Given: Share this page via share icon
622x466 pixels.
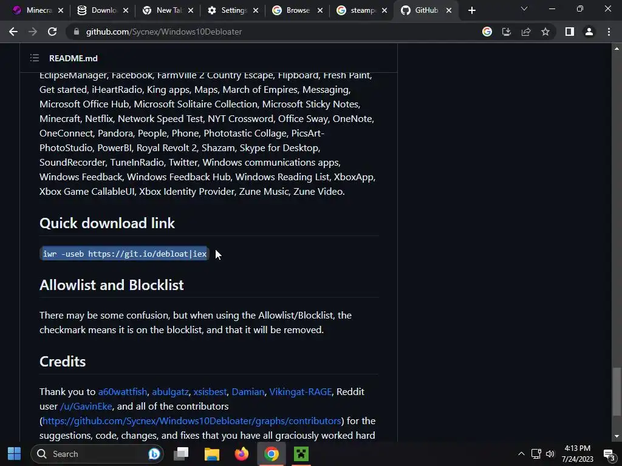Looking at the screenshot, I should (526, 32).
